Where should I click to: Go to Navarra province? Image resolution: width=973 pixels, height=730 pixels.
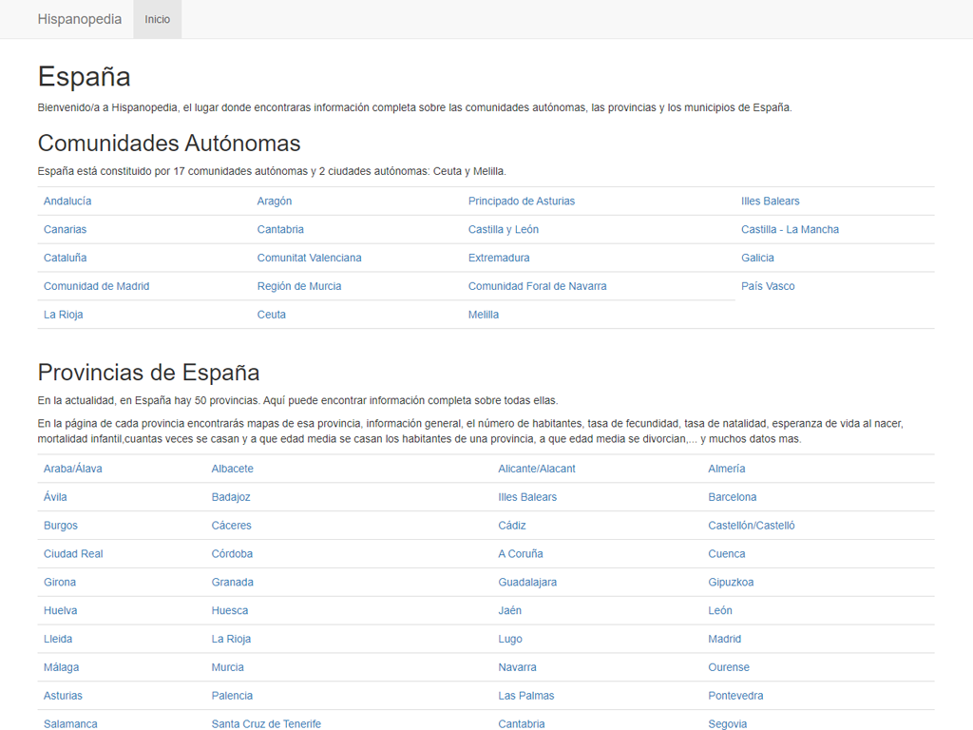pos(517,669)
